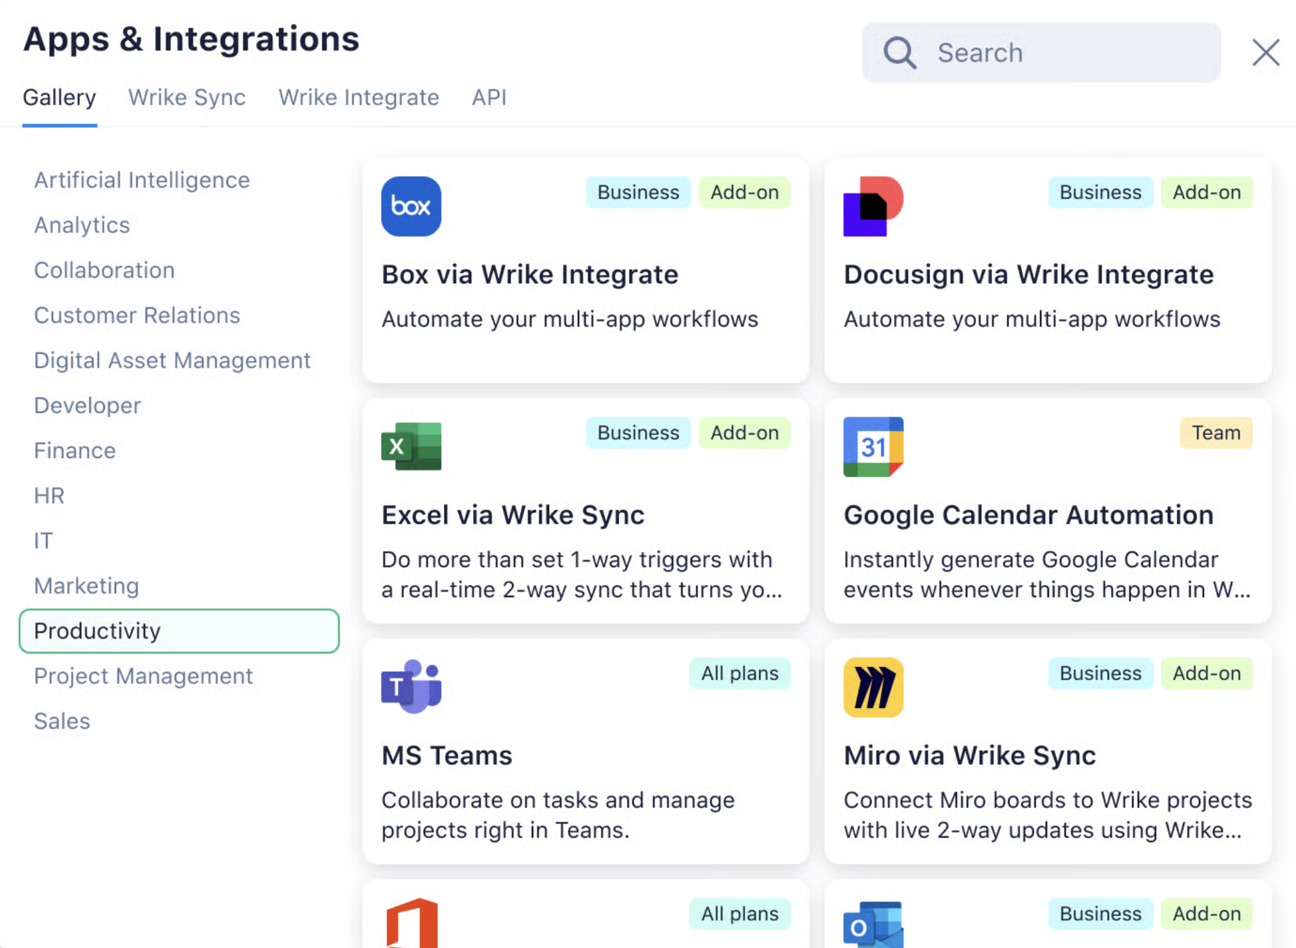1296x948 pixels.
Task: Select the Analytics category
Action: click(82, 225)
